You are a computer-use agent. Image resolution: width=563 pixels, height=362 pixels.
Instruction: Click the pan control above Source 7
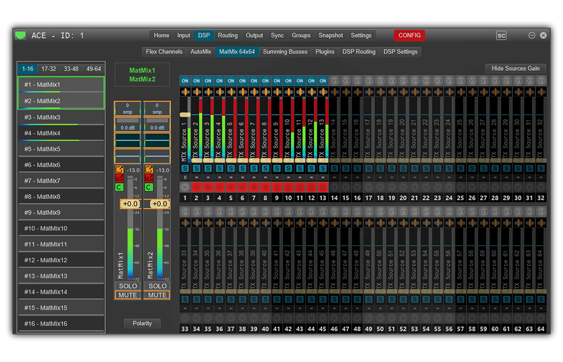pyautogui.click(x=254, y=91)
